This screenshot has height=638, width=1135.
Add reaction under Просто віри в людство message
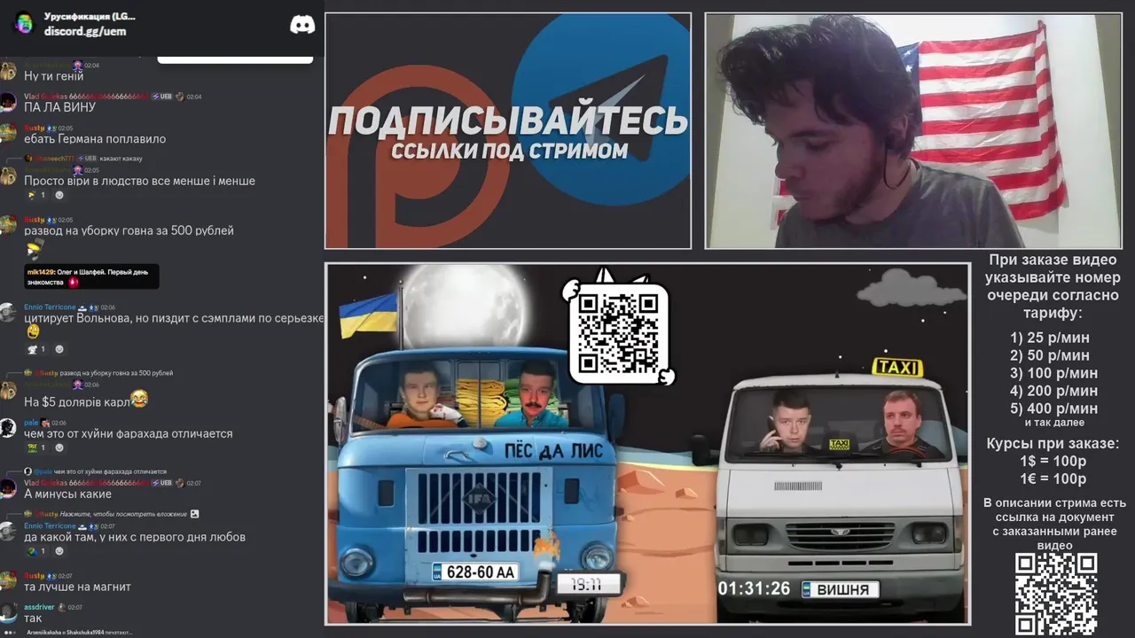click(59, 195)
